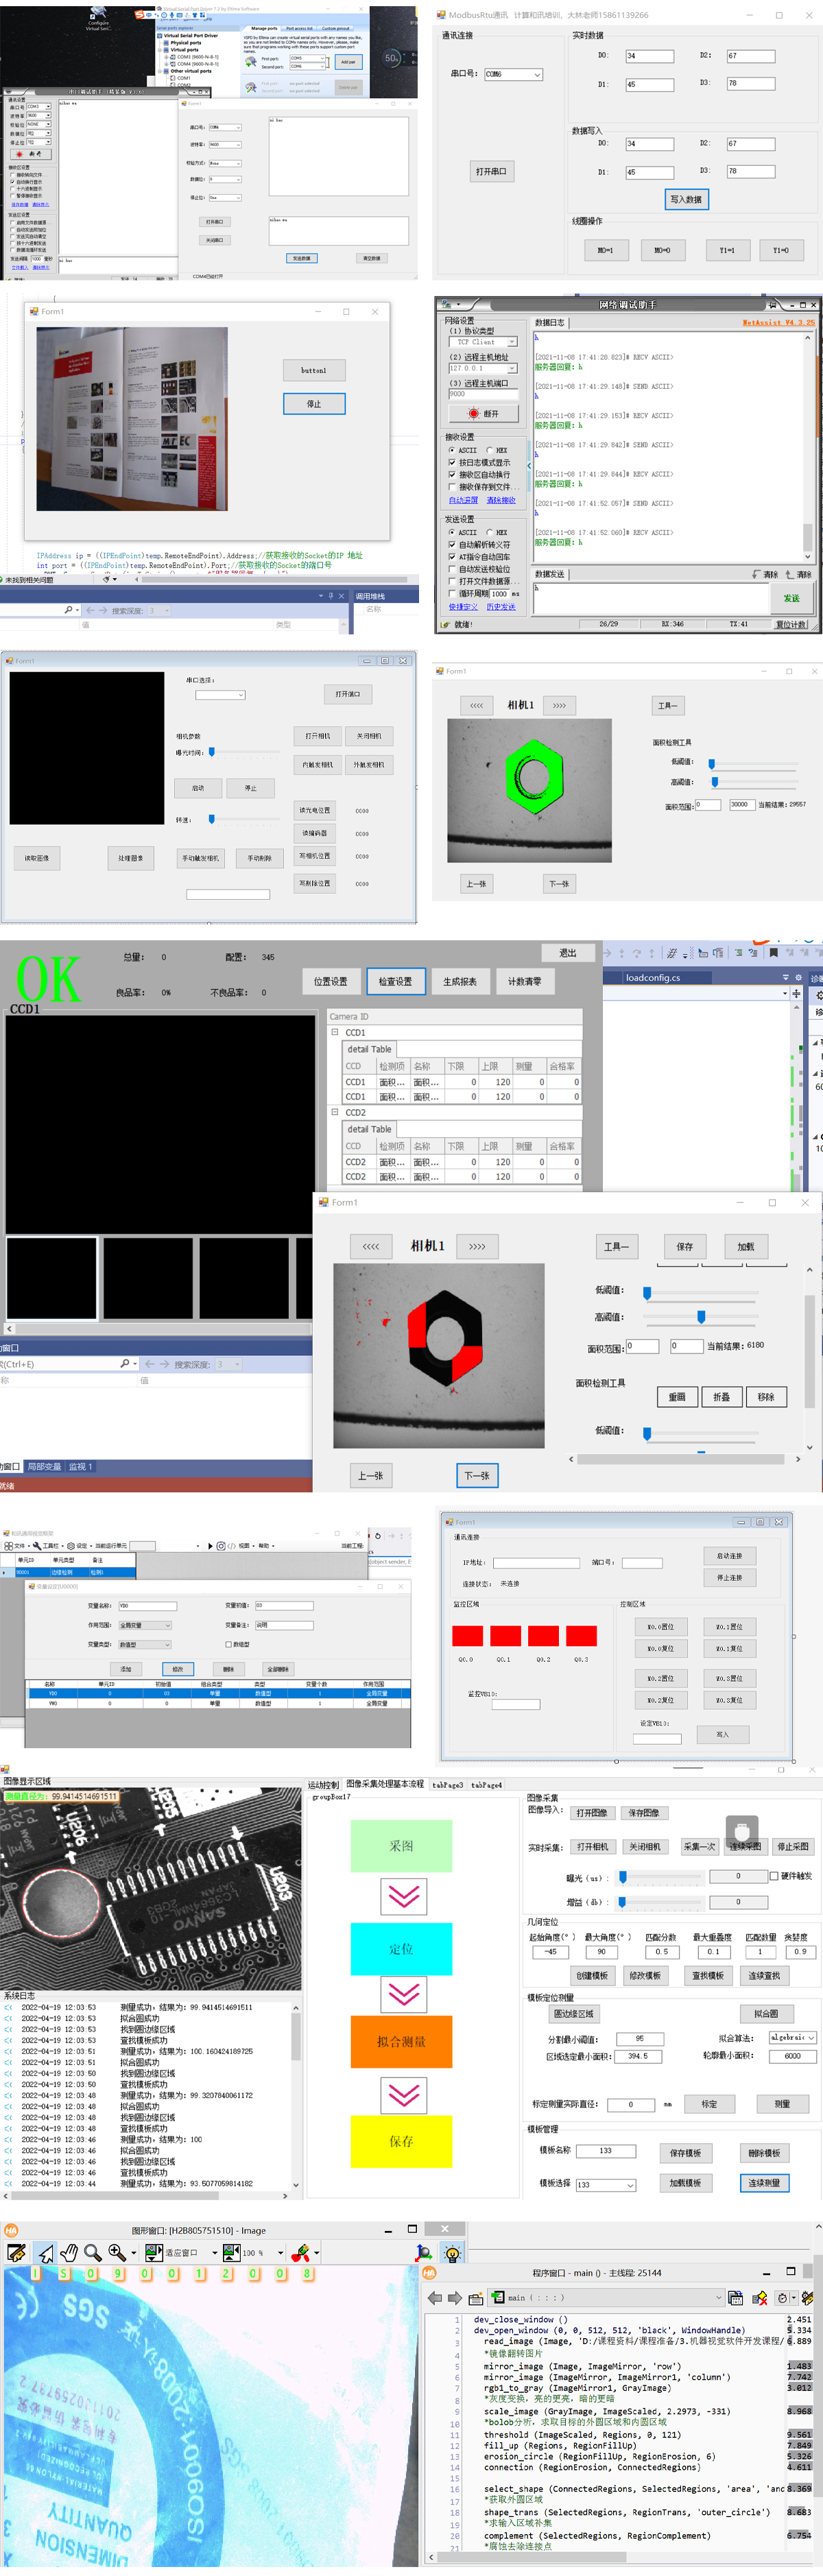Switch to 检查设置 tab
This screenshot has height=2576, width=823.
tap(396, 981)
